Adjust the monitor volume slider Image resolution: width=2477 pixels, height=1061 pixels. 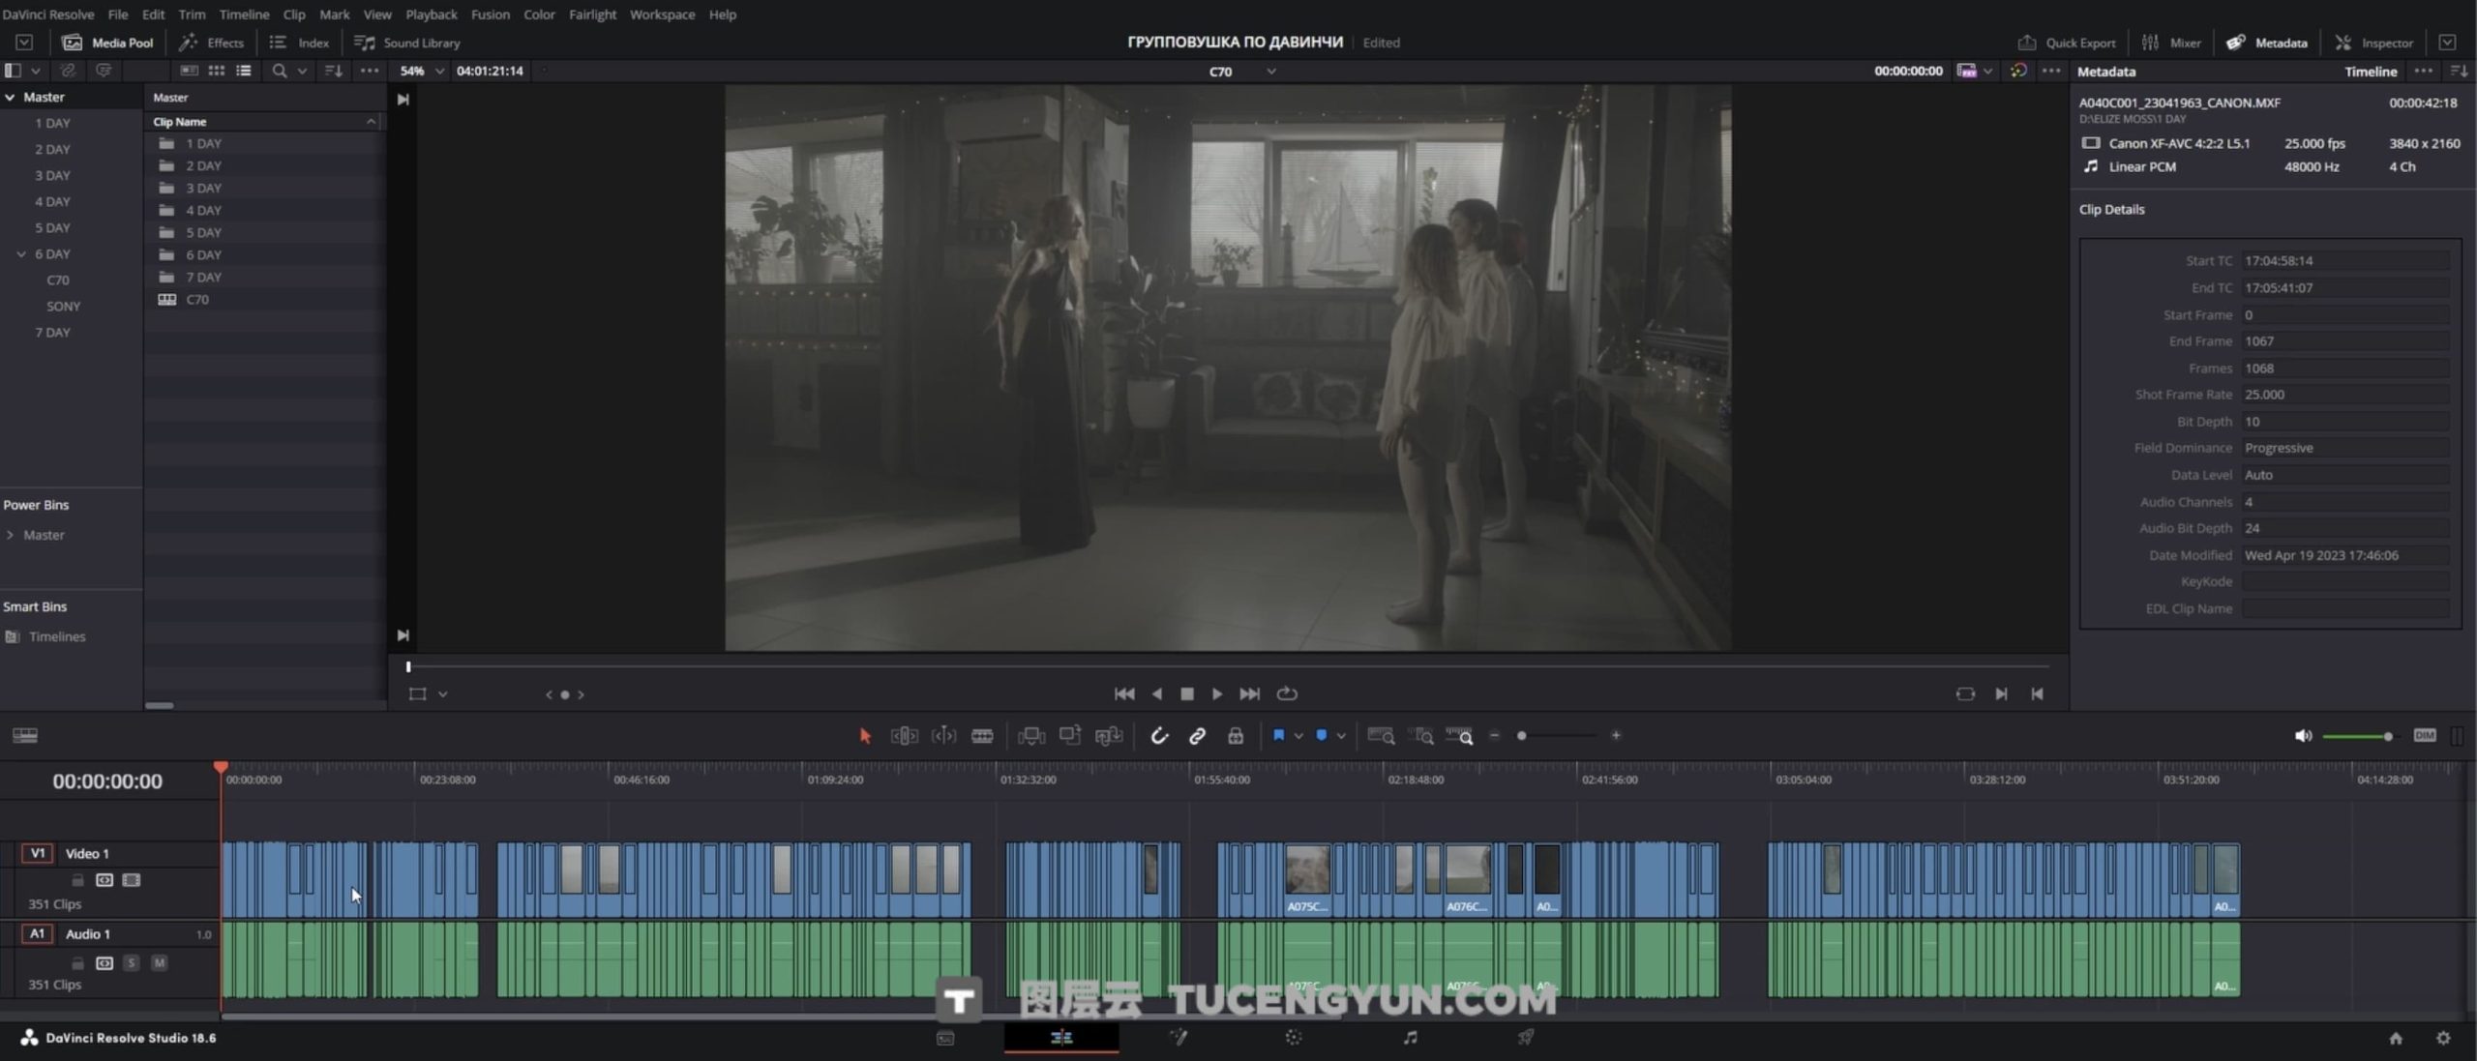click(x=2388, y=737)
